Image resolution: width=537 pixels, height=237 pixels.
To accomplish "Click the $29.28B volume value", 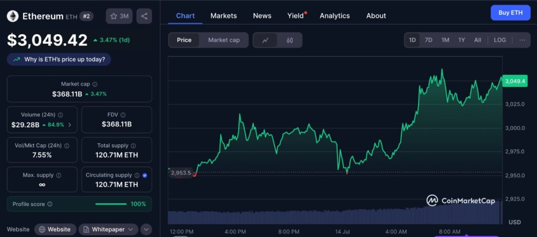I will (x=25, y=125).
